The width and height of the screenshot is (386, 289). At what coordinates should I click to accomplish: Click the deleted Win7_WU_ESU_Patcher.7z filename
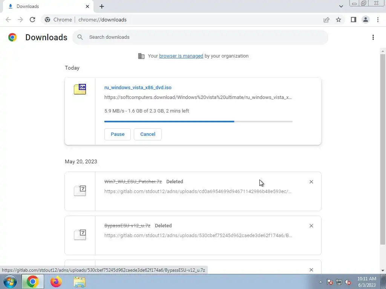tap(133, 182)
